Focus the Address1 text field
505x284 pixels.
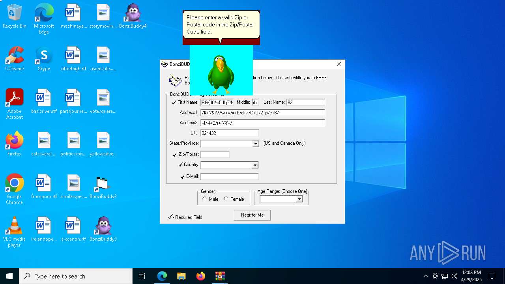[x=263, y=112]
